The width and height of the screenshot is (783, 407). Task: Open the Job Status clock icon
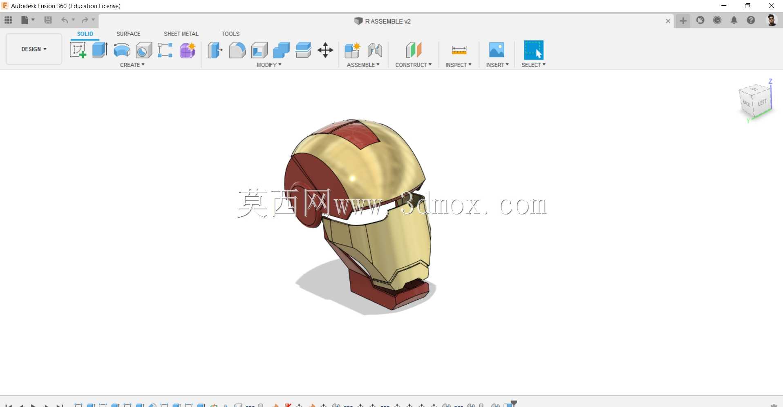[717, 20]
